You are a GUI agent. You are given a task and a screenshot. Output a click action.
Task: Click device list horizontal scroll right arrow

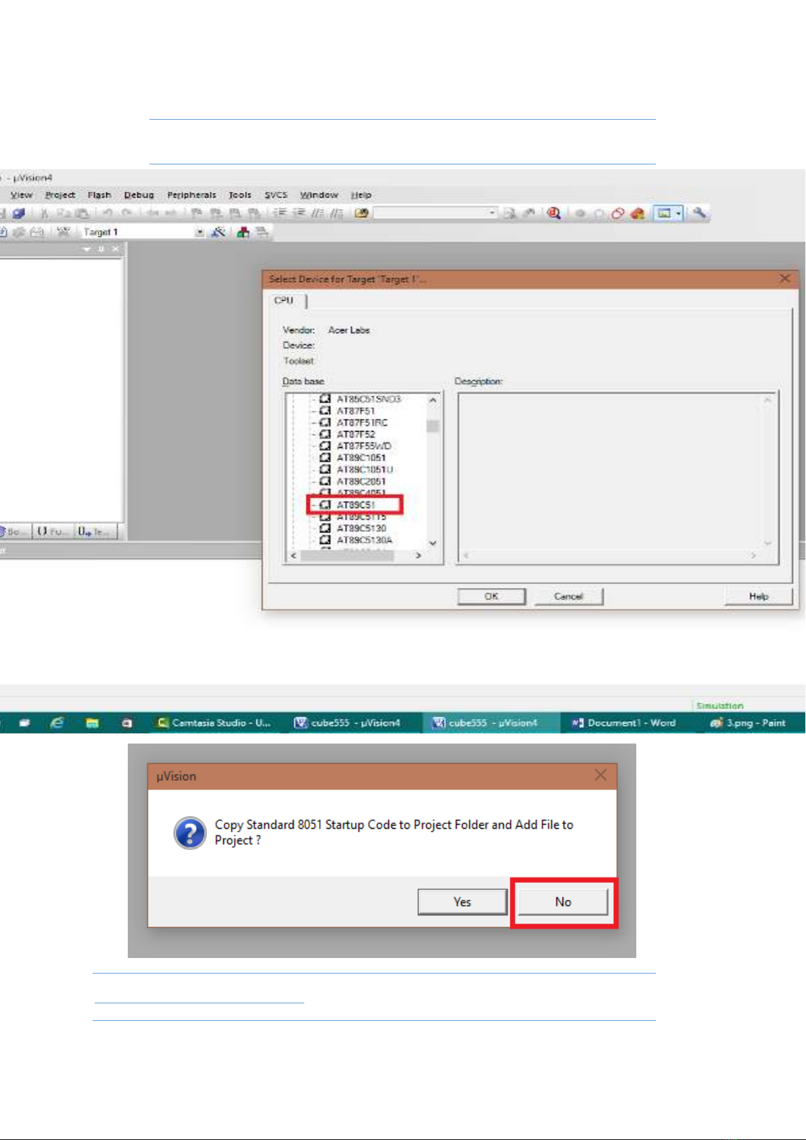click(x=419, y=555)
